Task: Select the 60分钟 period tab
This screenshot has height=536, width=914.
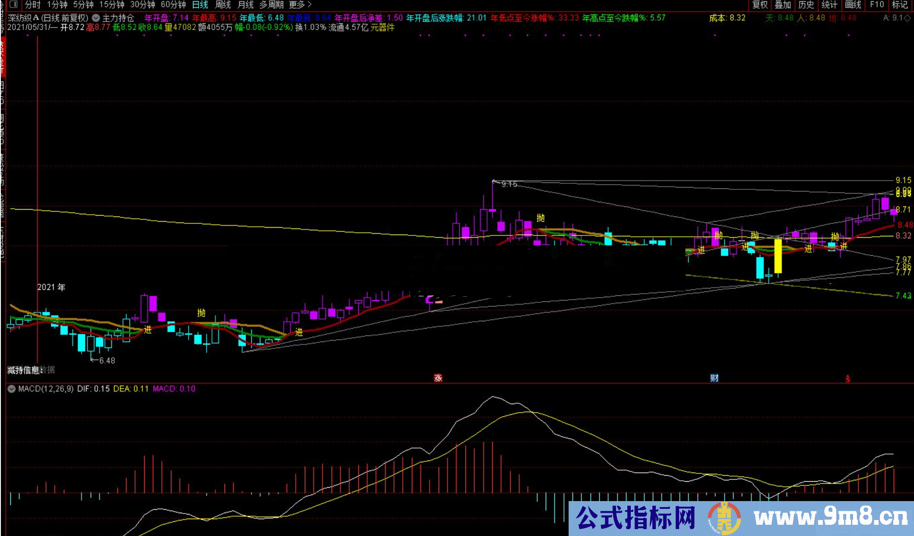Action: coord(173,5)
